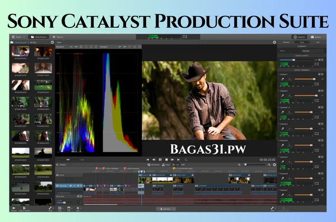This screenshot has height=222, width=336.
Task: Toggle blue channel on Histogram scope
Action: click(139, 46)
